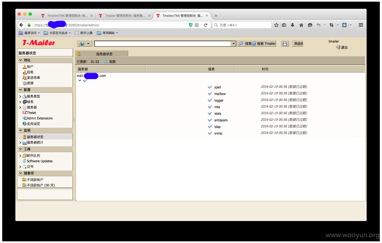Open a new browser tab
The width and height of the screenshot is (382, 243).
216,16
